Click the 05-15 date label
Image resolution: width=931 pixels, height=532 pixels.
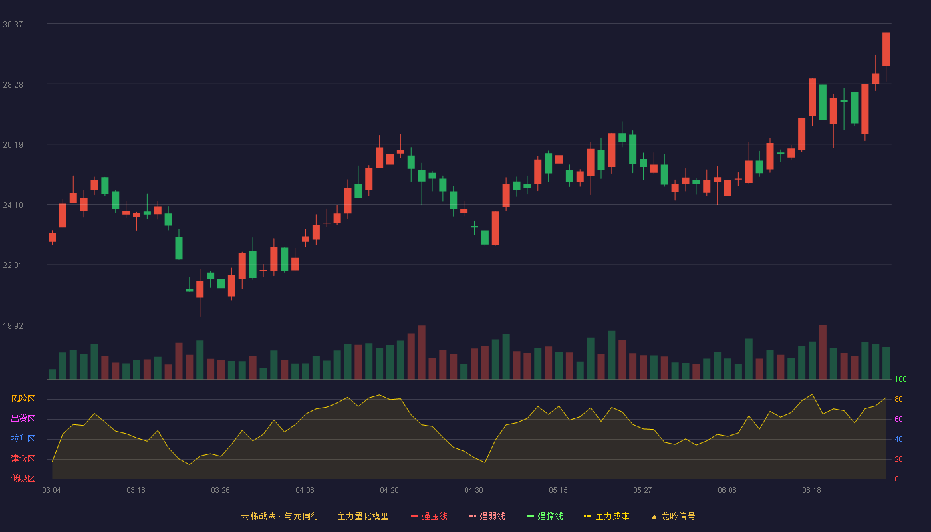click(x=558, y=490)
